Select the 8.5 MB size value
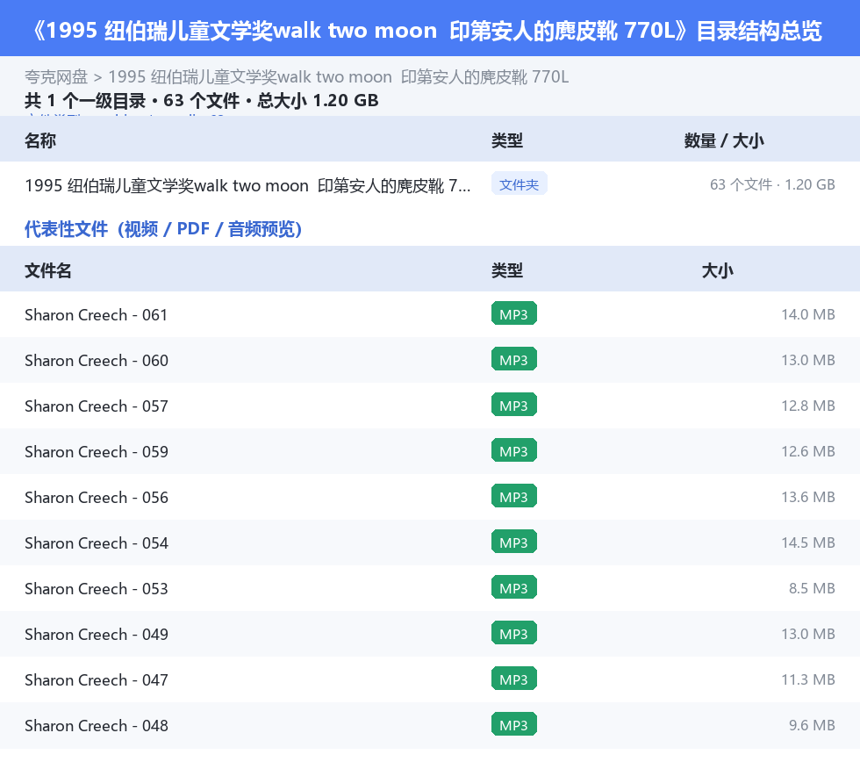This screenshot has width=860, height=776. pos(812,587)
